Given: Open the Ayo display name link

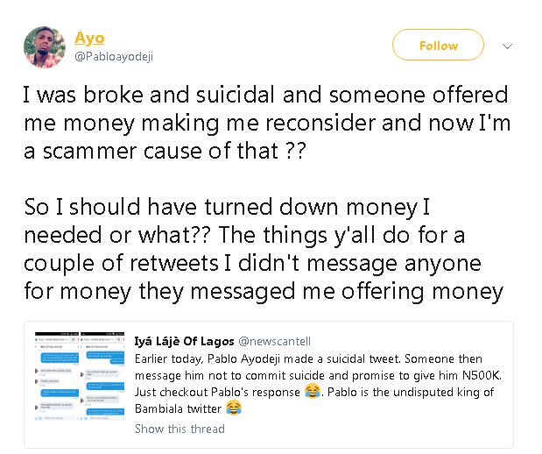Looking at the screenshot, I should click(x=90, y=38).
